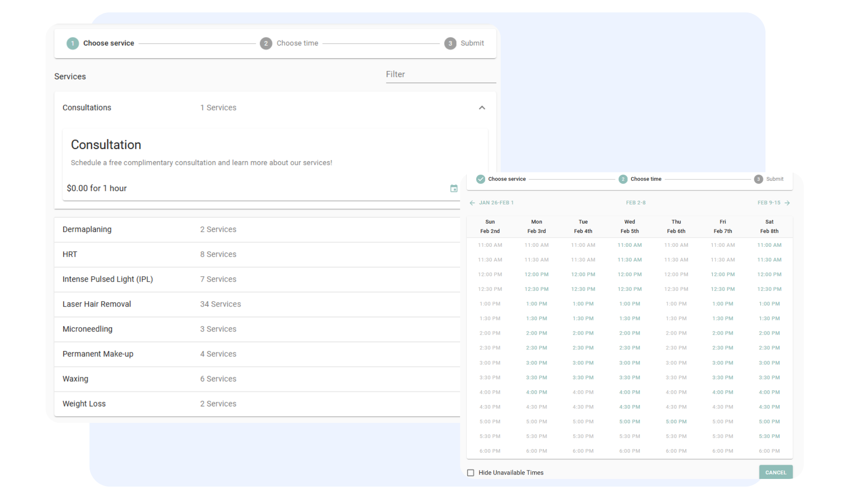Screen dimensions: 856x499
Task: Click step 3 Submit icon in calendar panel
Action: (x=758, y=179)
